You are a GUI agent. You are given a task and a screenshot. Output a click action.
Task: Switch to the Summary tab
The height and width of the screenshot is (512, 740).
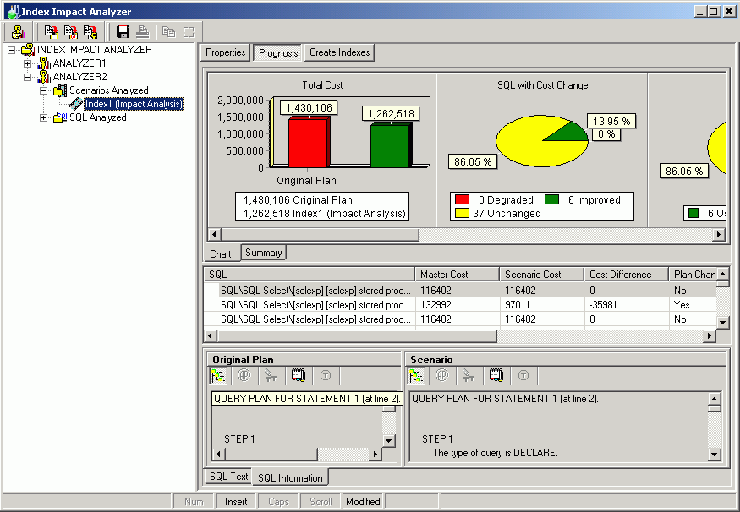click(x=263, y=253)
